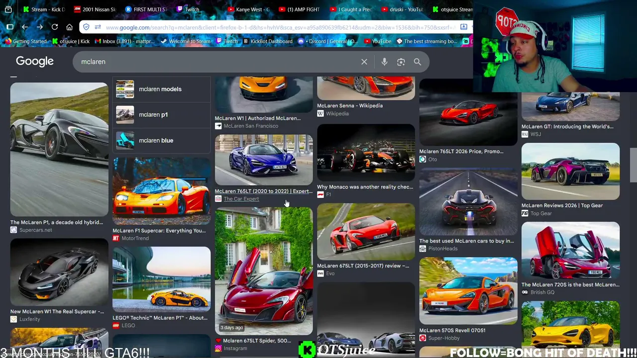This screenshot has height=358, width=637.
Task: Open the orange McLaren 570S Revell thumbnail
Action: pos(468,291)
